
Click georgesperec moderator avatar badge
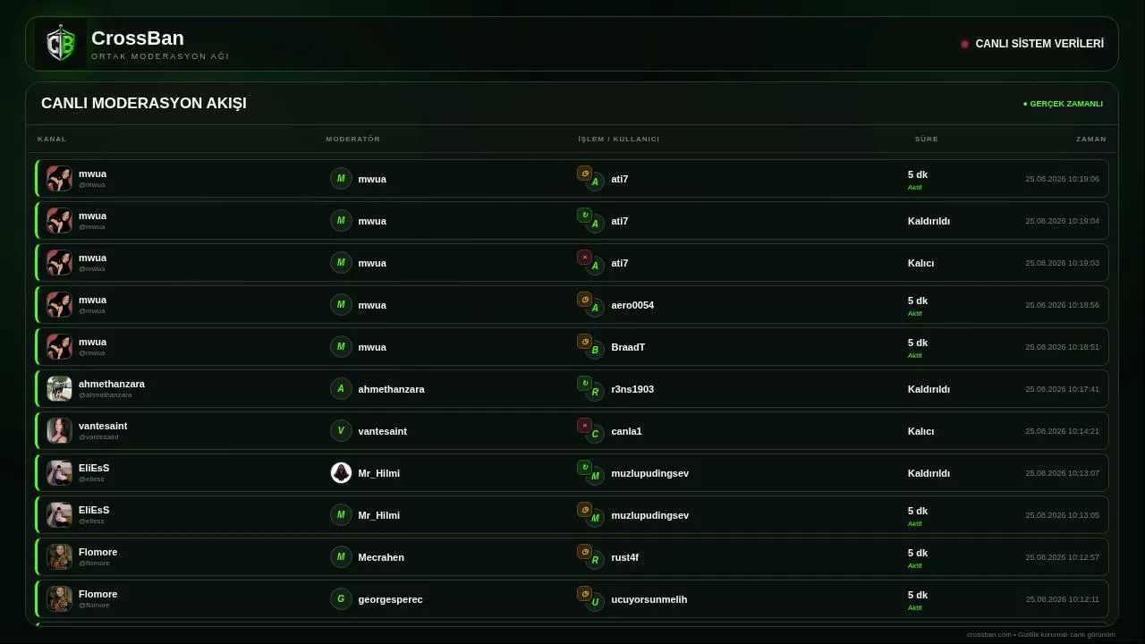click(x=341, y=599)
